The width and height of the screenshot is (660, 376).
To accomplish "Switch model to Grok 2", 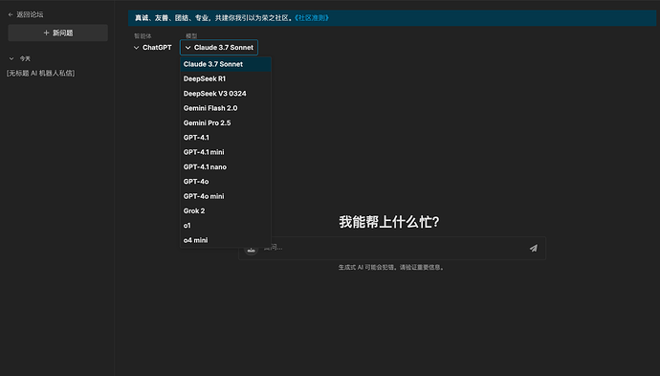I will tap(226, 210).
